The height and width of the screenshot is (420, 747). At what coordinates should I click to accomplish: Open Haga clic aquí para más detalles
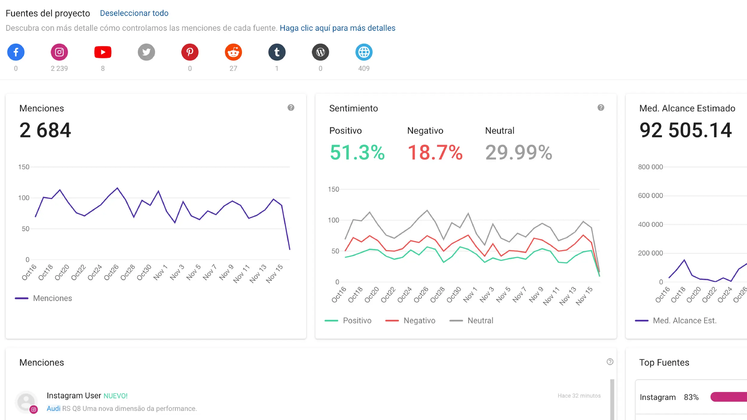(337, 28)
